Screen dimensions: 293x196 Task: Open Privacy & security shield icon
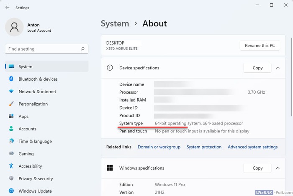coord(11,179)
